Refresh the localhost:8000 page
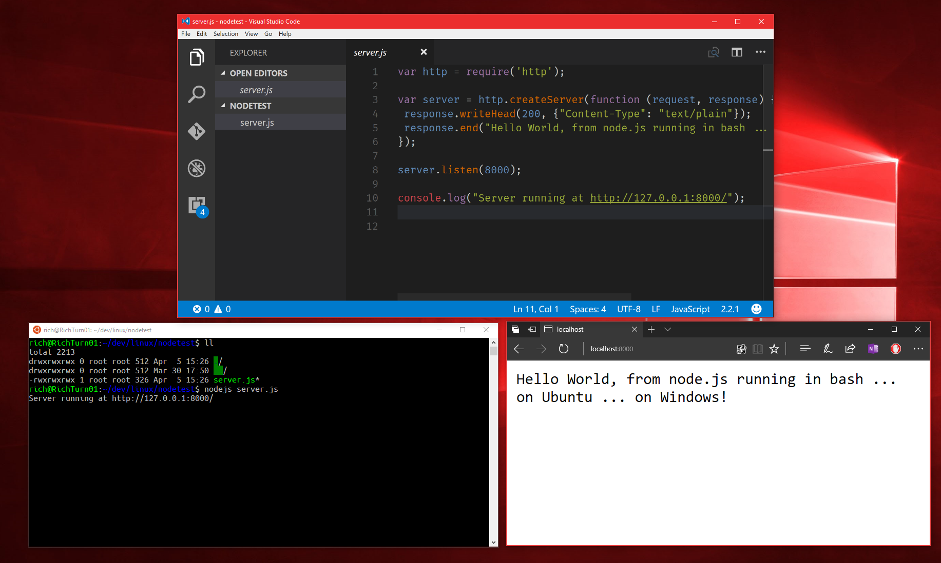The width and height of the screenshot is (941, 563). pos(563,349)
